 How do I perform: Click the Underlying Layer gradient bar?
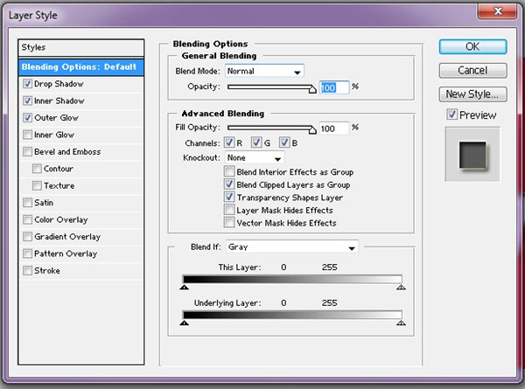(x=292, y=315)
